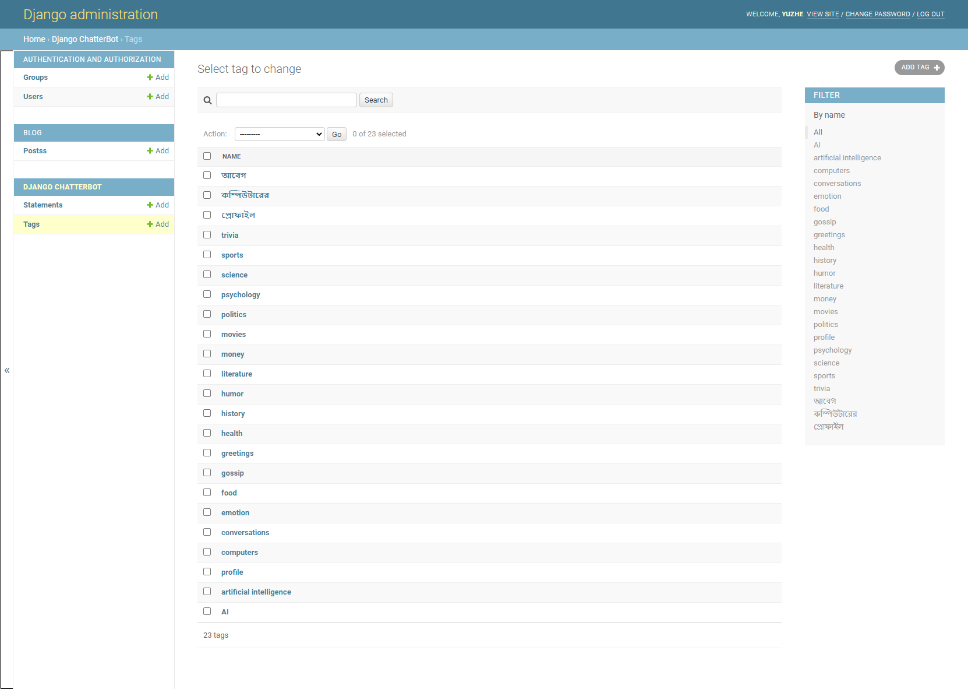Open the Authentication and Authorization section header
968x689 pixels.
[92, 59]
